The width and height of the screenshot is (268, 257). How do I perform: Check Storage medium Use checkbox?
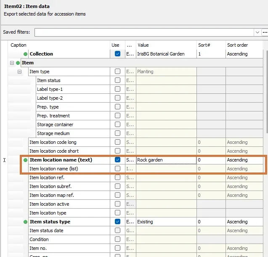[117, 133]
